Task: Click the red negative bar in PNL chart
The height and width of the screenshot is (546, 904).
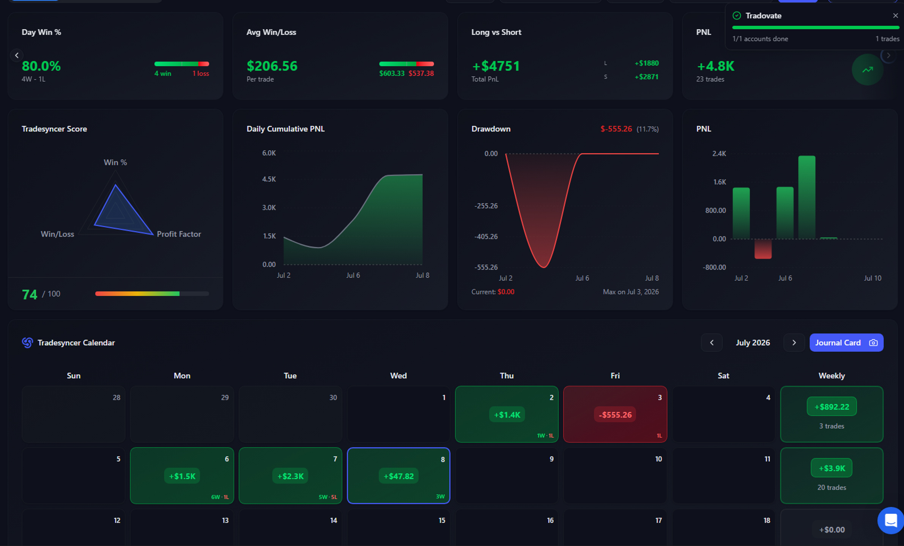Action: [763, 249]
